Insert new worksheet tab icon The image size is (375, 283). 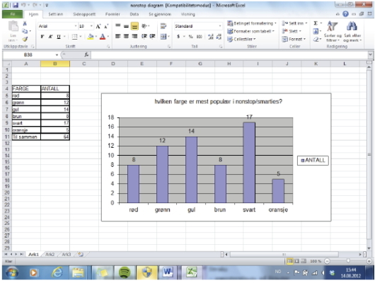(x=81, y=254)
